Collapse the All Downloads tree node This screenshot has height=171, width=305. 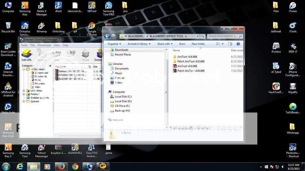pyautogui.click(x=24, y=69)
